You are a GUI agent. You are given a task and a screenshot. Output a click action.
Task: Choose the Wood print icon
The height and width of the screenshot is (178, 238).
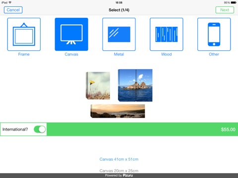(167, 34)
